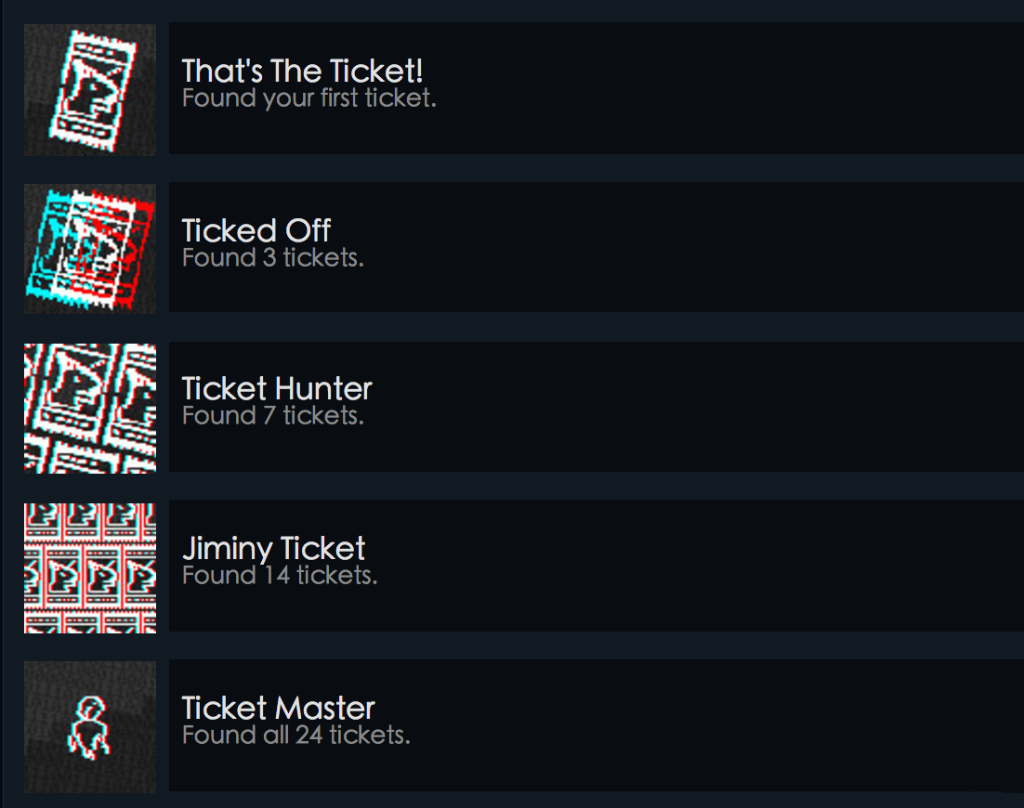Viewport: 1024px width, 808px height.
Task: Select the That's The Ticket! title text
Action: pos(302,71)
